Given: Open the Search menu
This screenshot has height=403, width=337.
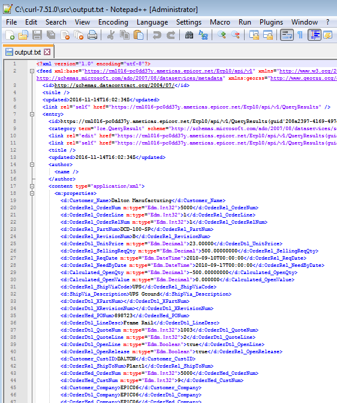Looking at the screenshot, I should click(56, 22).
